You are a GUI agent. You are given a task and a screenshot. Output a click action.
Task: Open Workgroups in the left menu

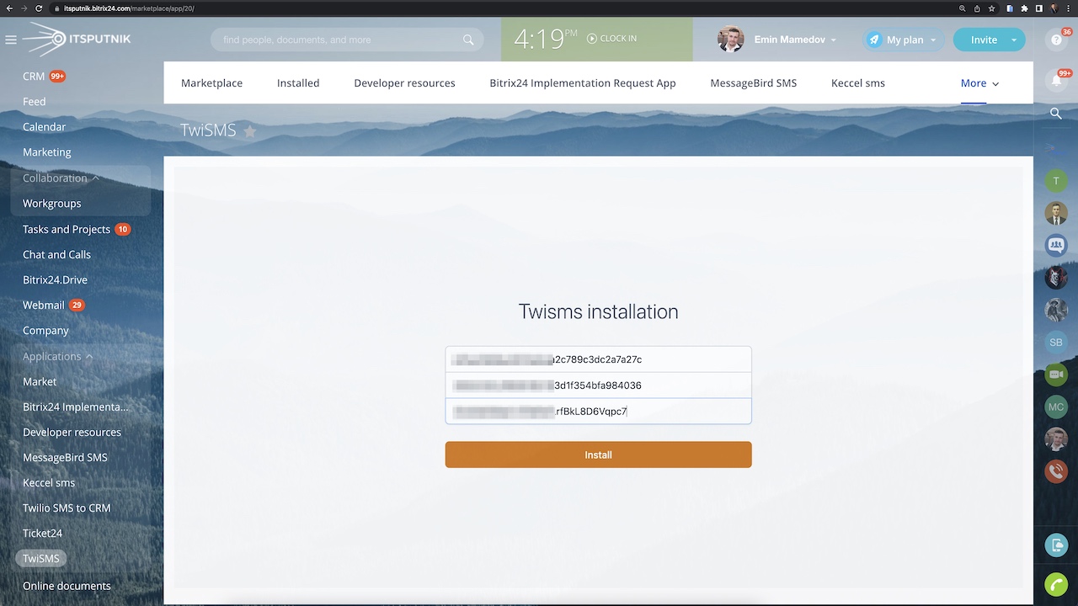click(52, 204)
